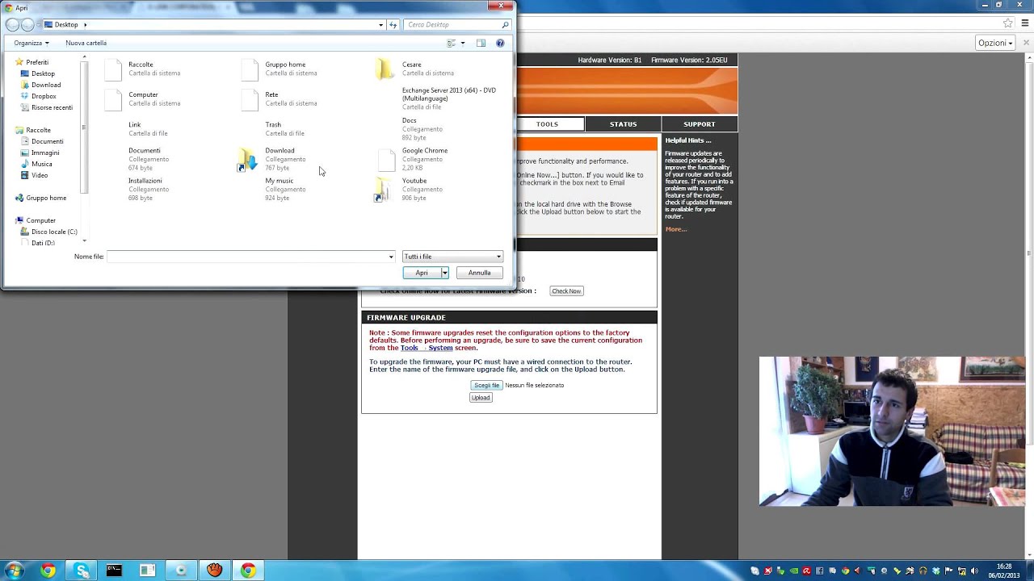Open the Windows Start button
This screenshot has width=1034, height=581.
click(14, 571)
